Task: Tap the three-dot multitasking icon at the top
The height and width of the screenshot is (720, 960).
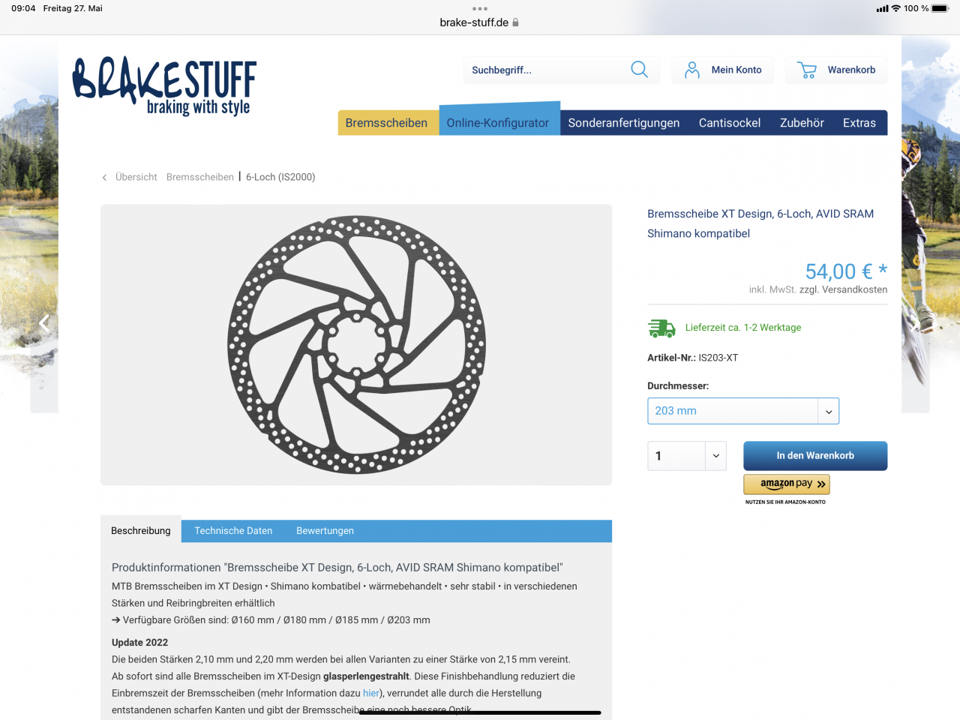Action: pos(480,9)
